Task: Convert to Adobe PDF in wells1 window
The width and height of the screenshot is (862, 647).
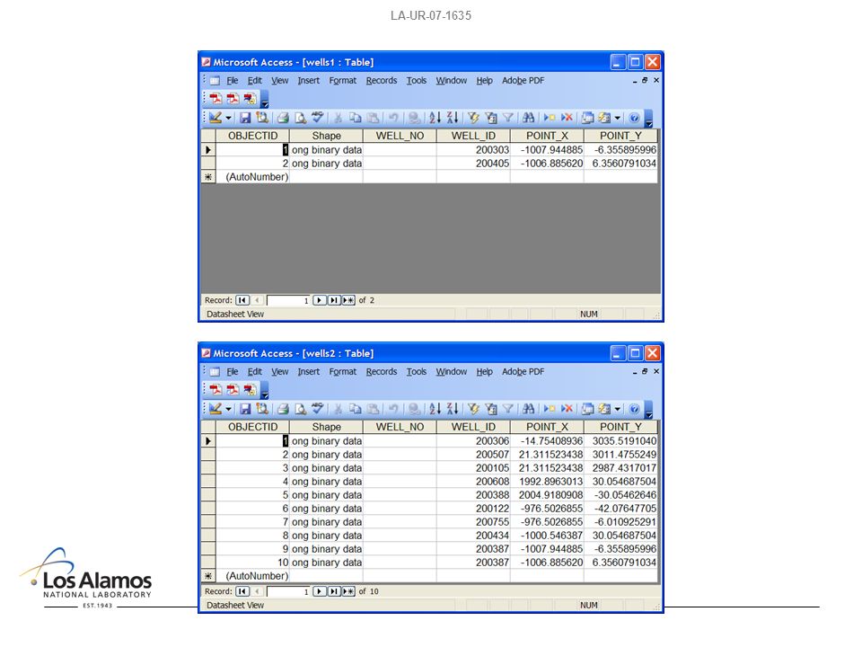Action: tap(215, 99)
